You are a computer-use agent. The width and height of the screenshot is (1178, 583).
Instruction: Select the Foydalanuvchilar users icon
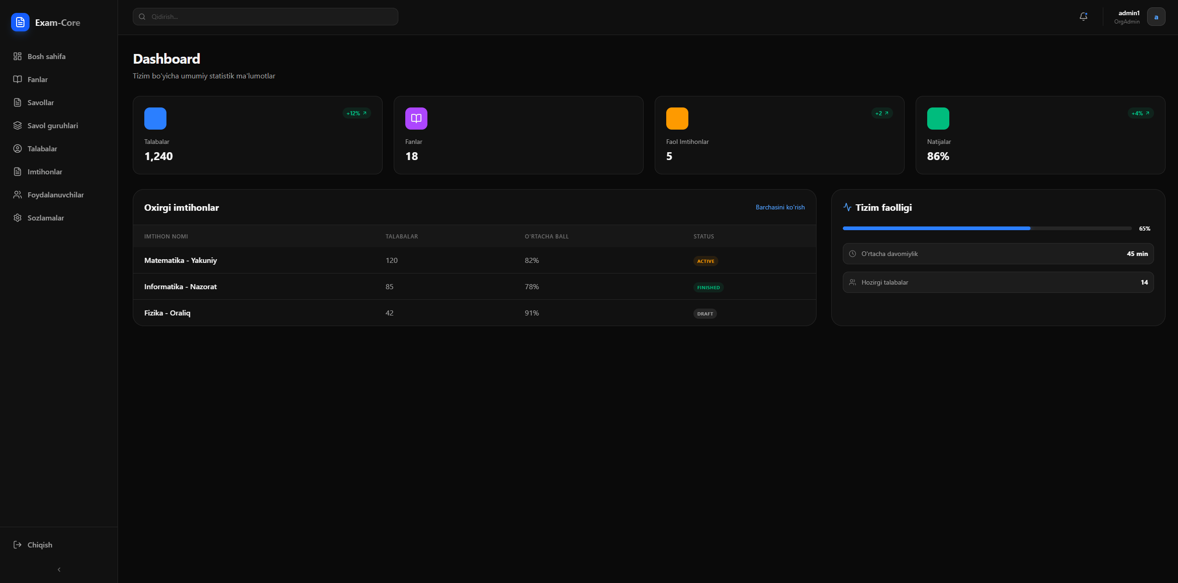click(17, 194)
